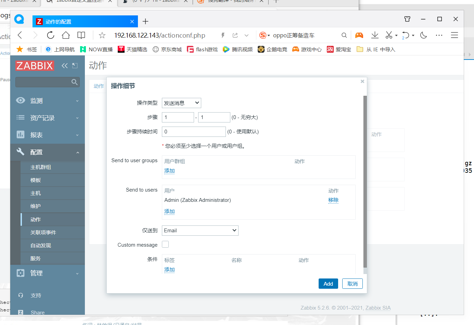Reload the page with refresh icon
474x325 pixels.
point(51,35)
